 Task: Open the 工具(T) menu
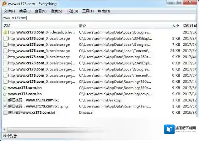coord(88,11)
